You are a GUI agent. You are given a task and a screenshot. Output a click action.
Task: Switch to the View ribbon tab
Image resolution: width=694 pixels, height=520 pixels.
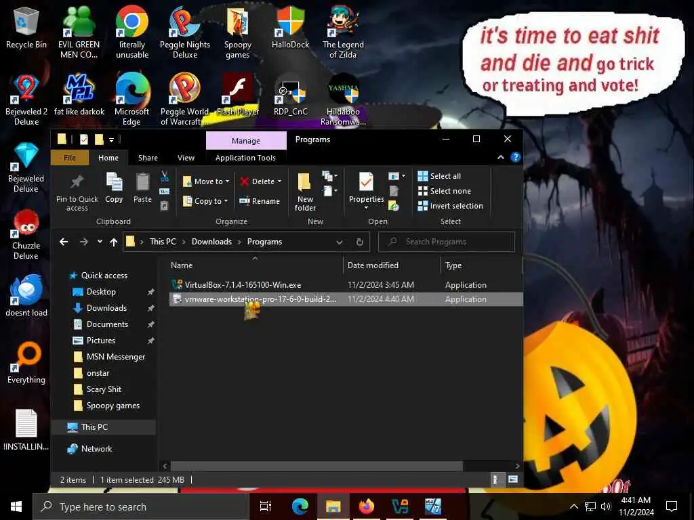pyautogui.click(x=186, y=158)
